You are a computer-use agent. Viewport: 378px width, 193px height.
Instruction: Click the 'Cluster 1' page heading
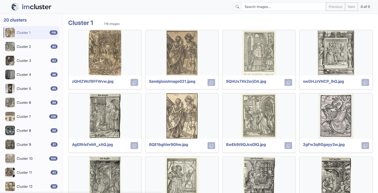tap(81, 23)
